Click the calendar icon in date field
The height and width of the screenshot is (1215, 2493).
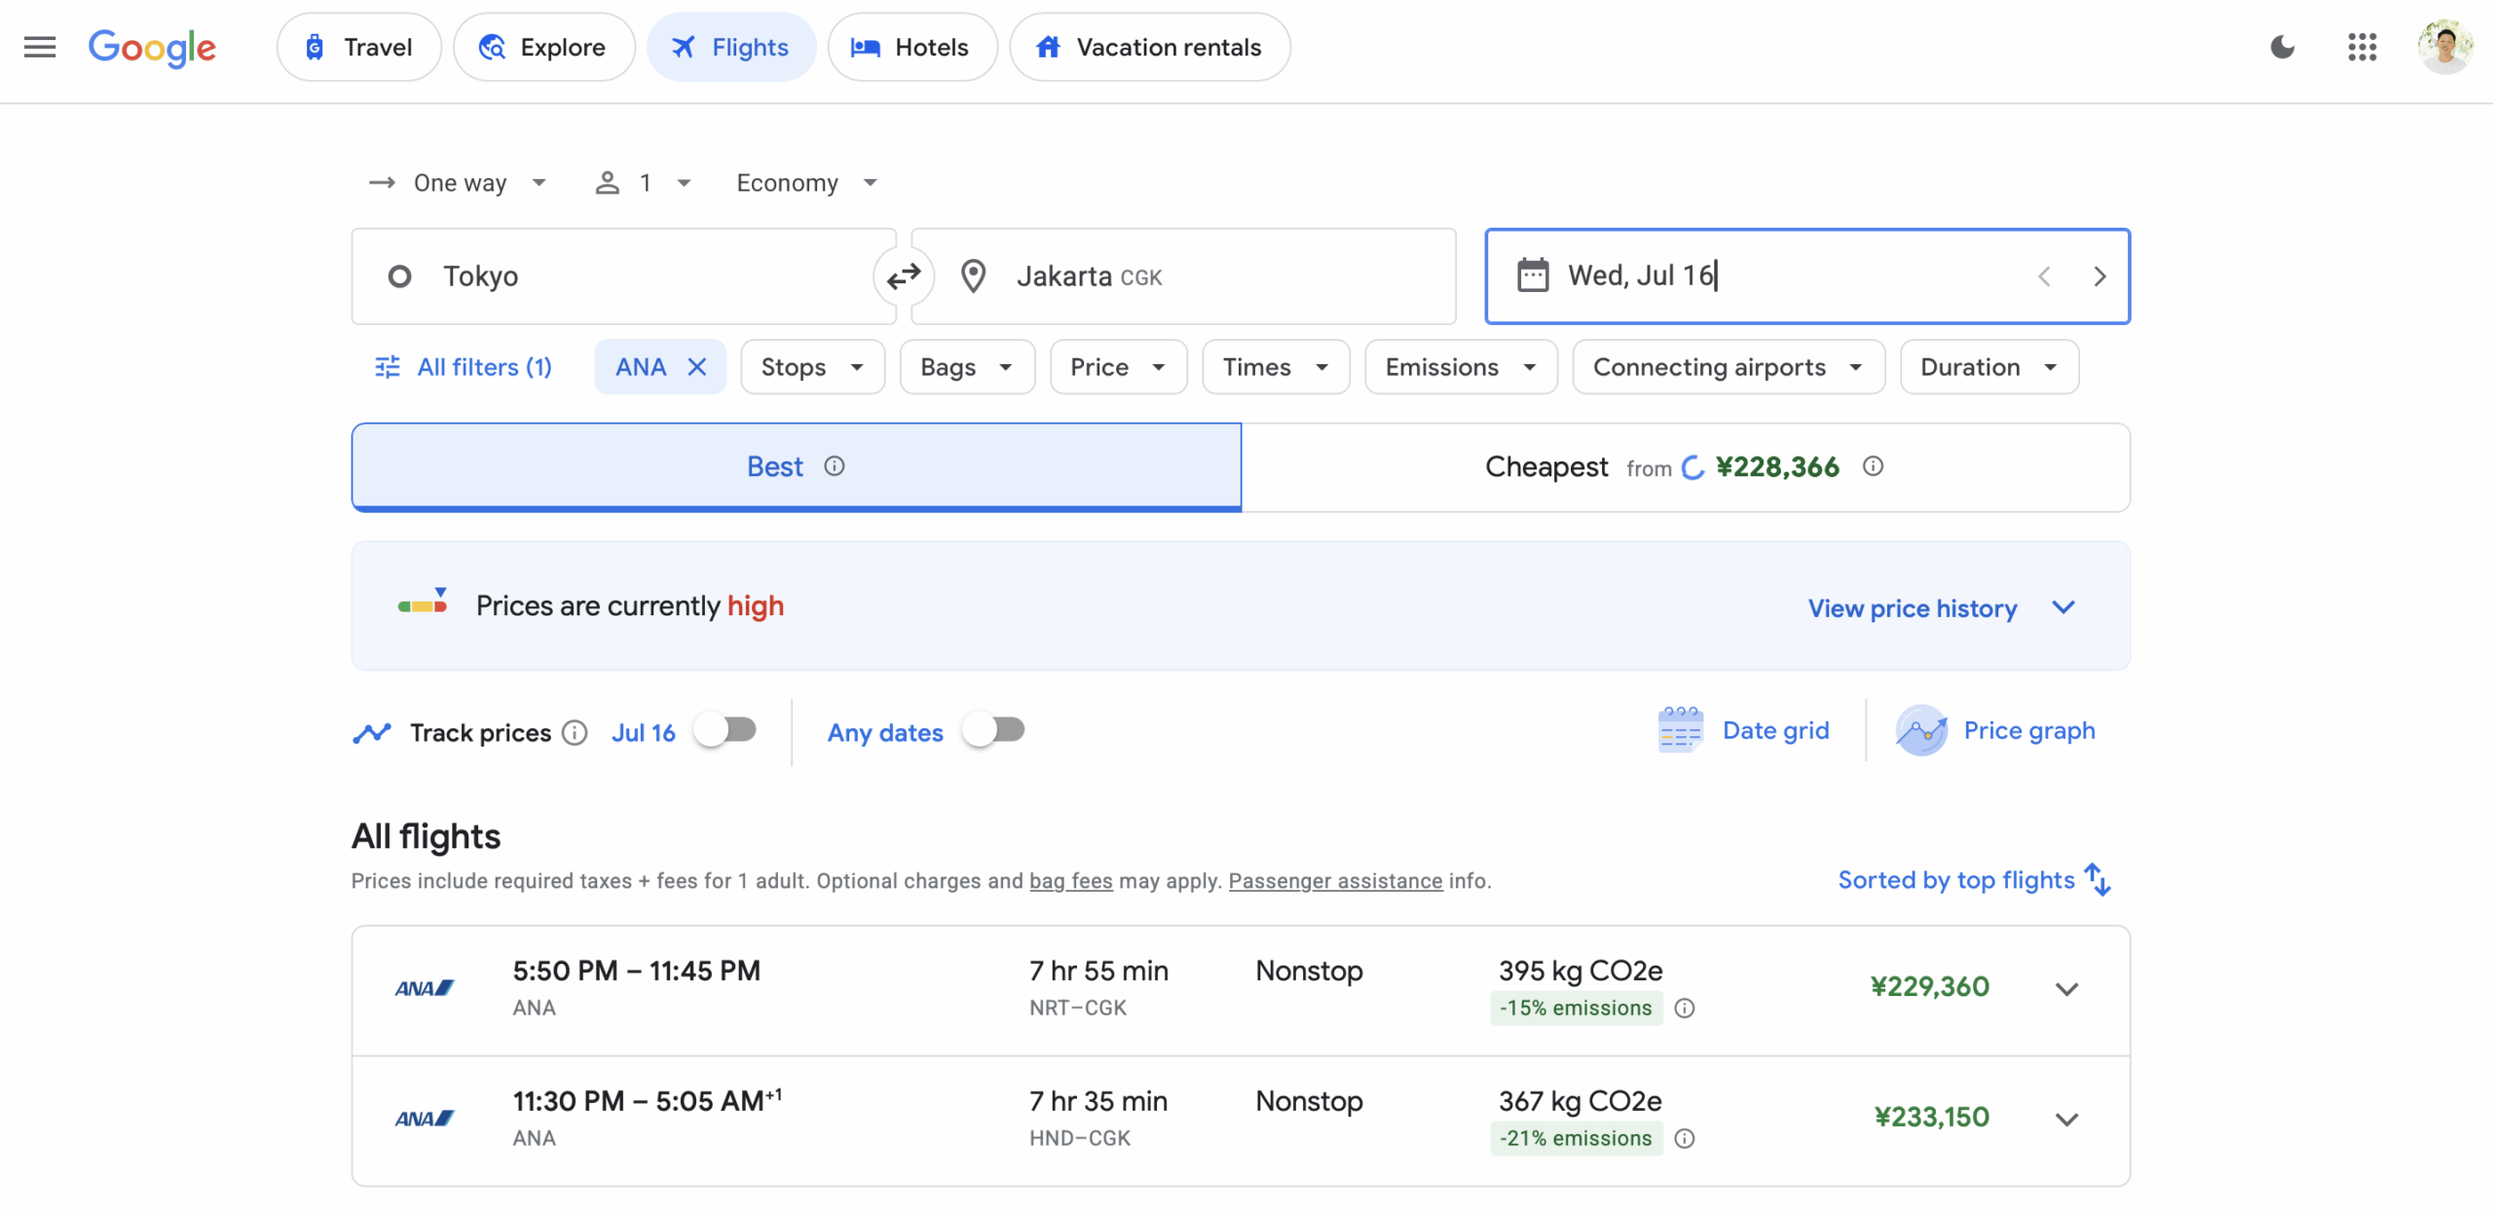tap(1532, 276)
